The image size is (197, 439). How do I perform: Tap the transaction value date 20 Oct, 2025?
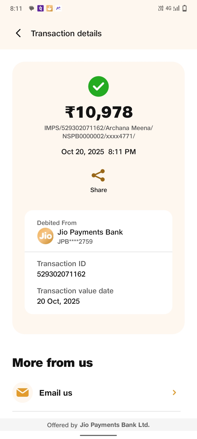[58, 301]
